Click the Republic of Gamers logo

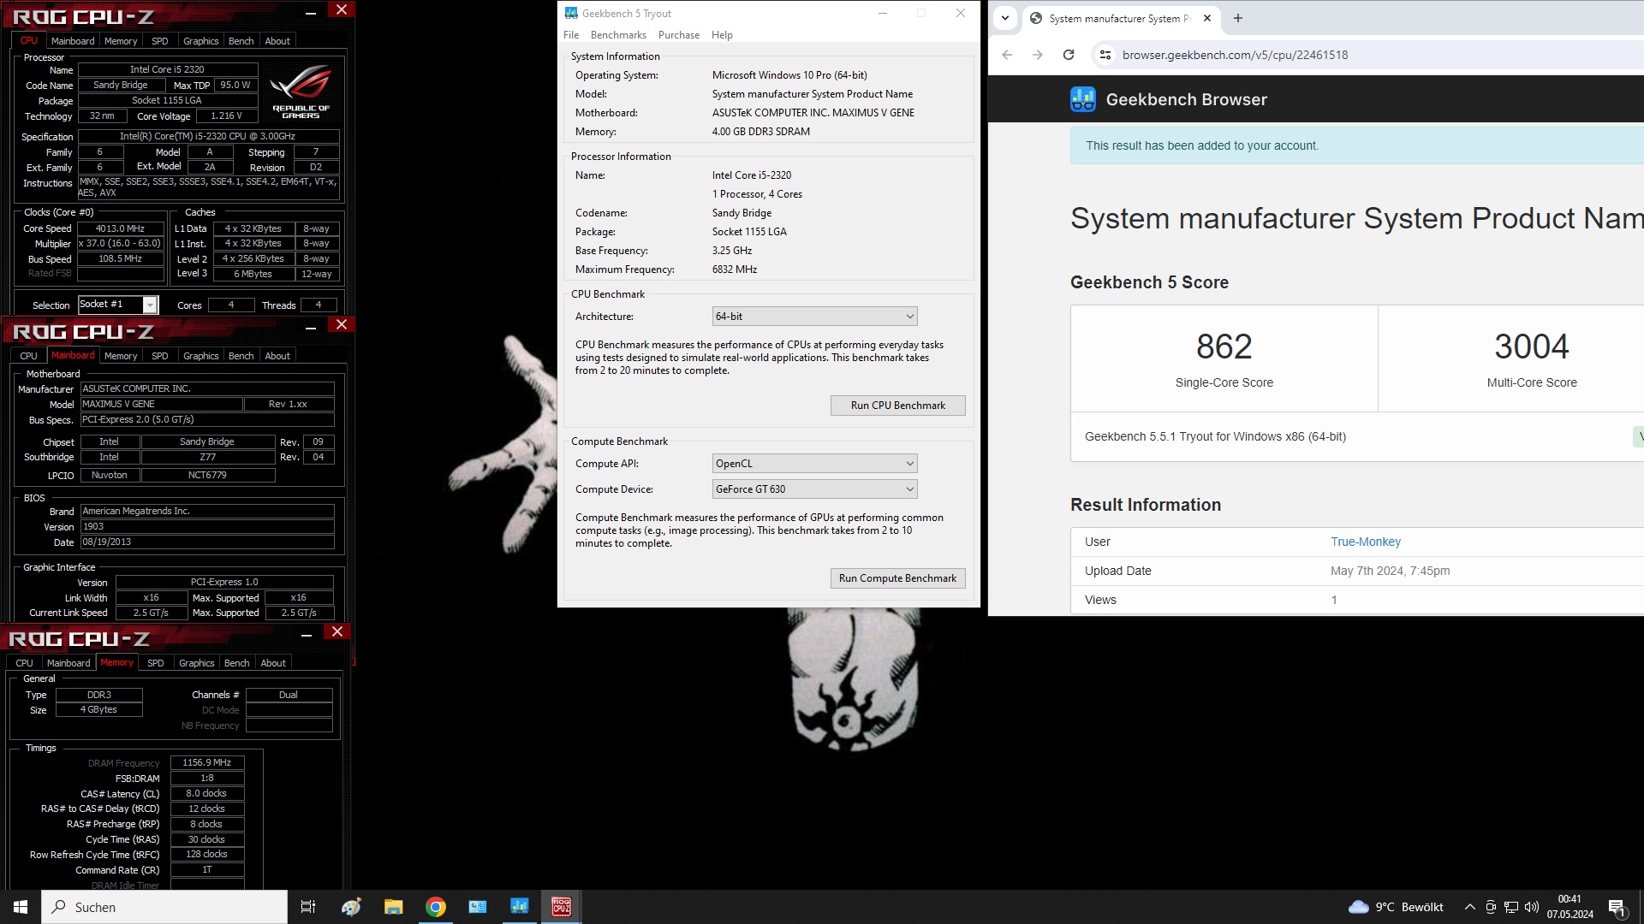(301, 92)
